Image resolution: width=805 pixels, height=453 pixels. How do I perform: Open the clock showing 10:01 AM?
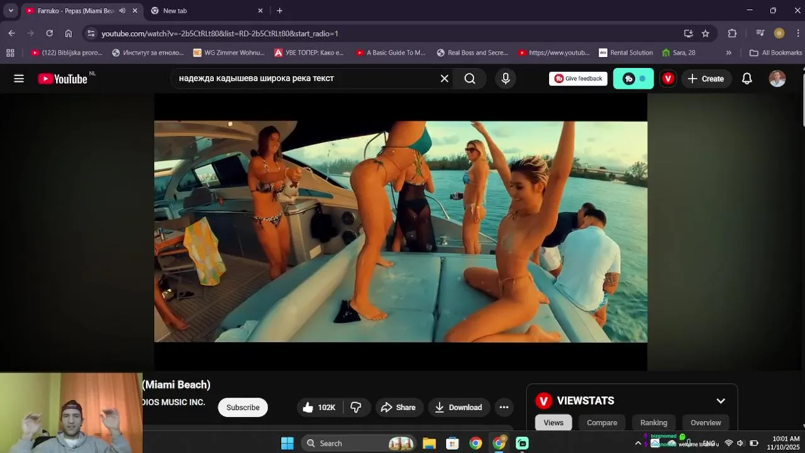tap(783, 443)
